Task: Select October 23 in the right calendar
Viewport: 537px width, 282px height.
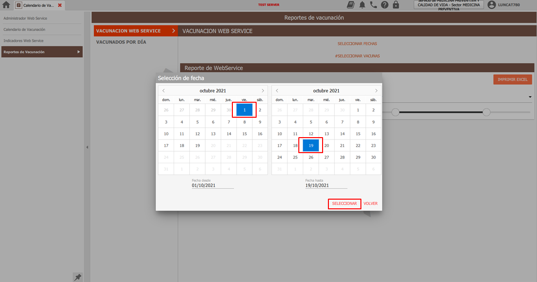Action: click(373, 145)
